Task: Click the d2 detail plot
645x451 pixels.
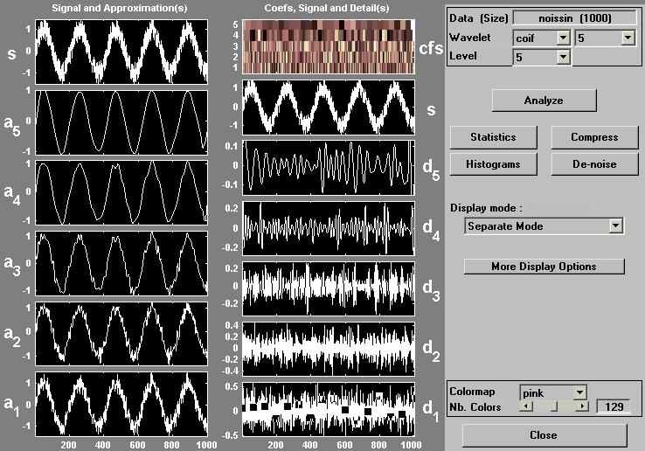Action: pyautogui.click(x=329, y=349)
